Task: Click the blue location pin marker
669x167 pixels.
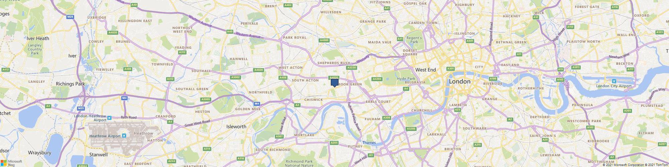Action: 334,83
